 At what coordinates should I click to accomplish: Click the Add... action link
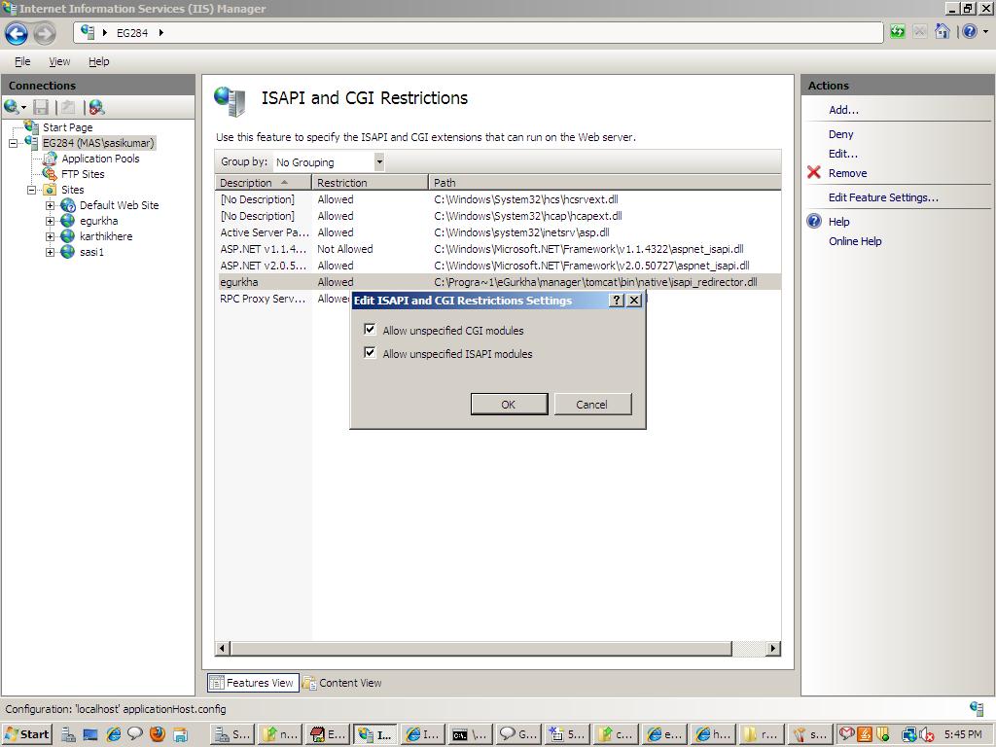(x=843, y=110)
